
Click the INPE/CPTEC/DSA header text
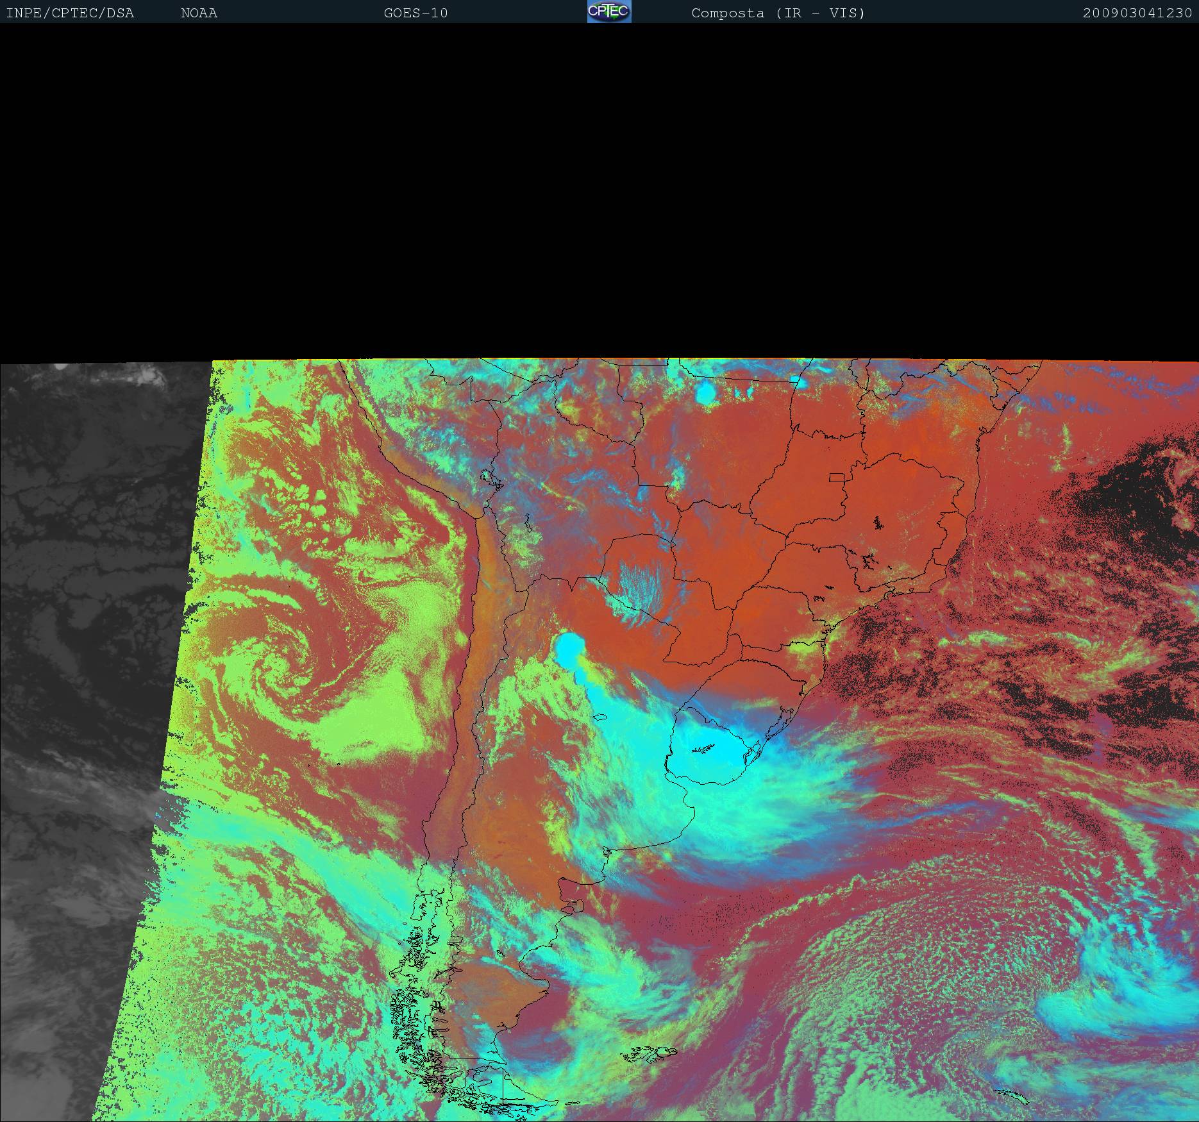70,13
